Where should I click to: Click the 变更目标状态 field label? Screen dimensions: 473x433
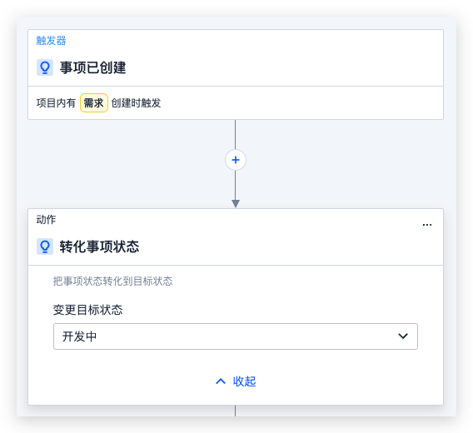point(87,310)
